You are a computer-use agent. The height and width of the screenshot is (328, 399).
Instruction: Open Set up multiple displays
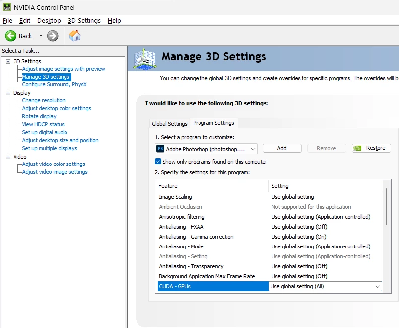pyautogui.click(x=49, y=148)
